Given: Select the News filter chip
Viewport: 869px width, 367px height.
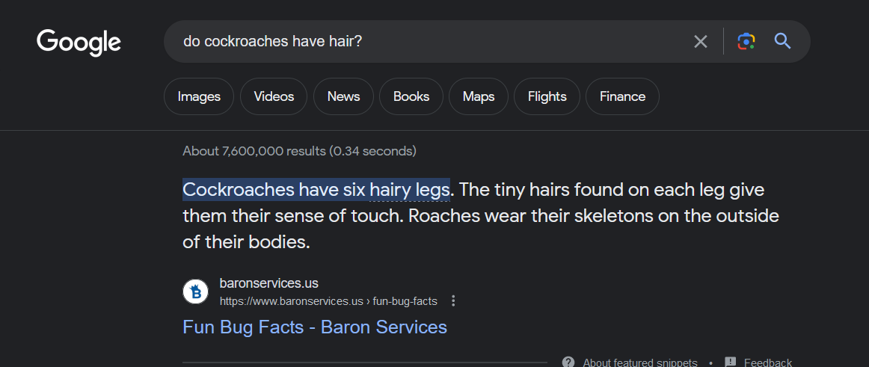Looking at the screenshot, I should click(343, 96).
